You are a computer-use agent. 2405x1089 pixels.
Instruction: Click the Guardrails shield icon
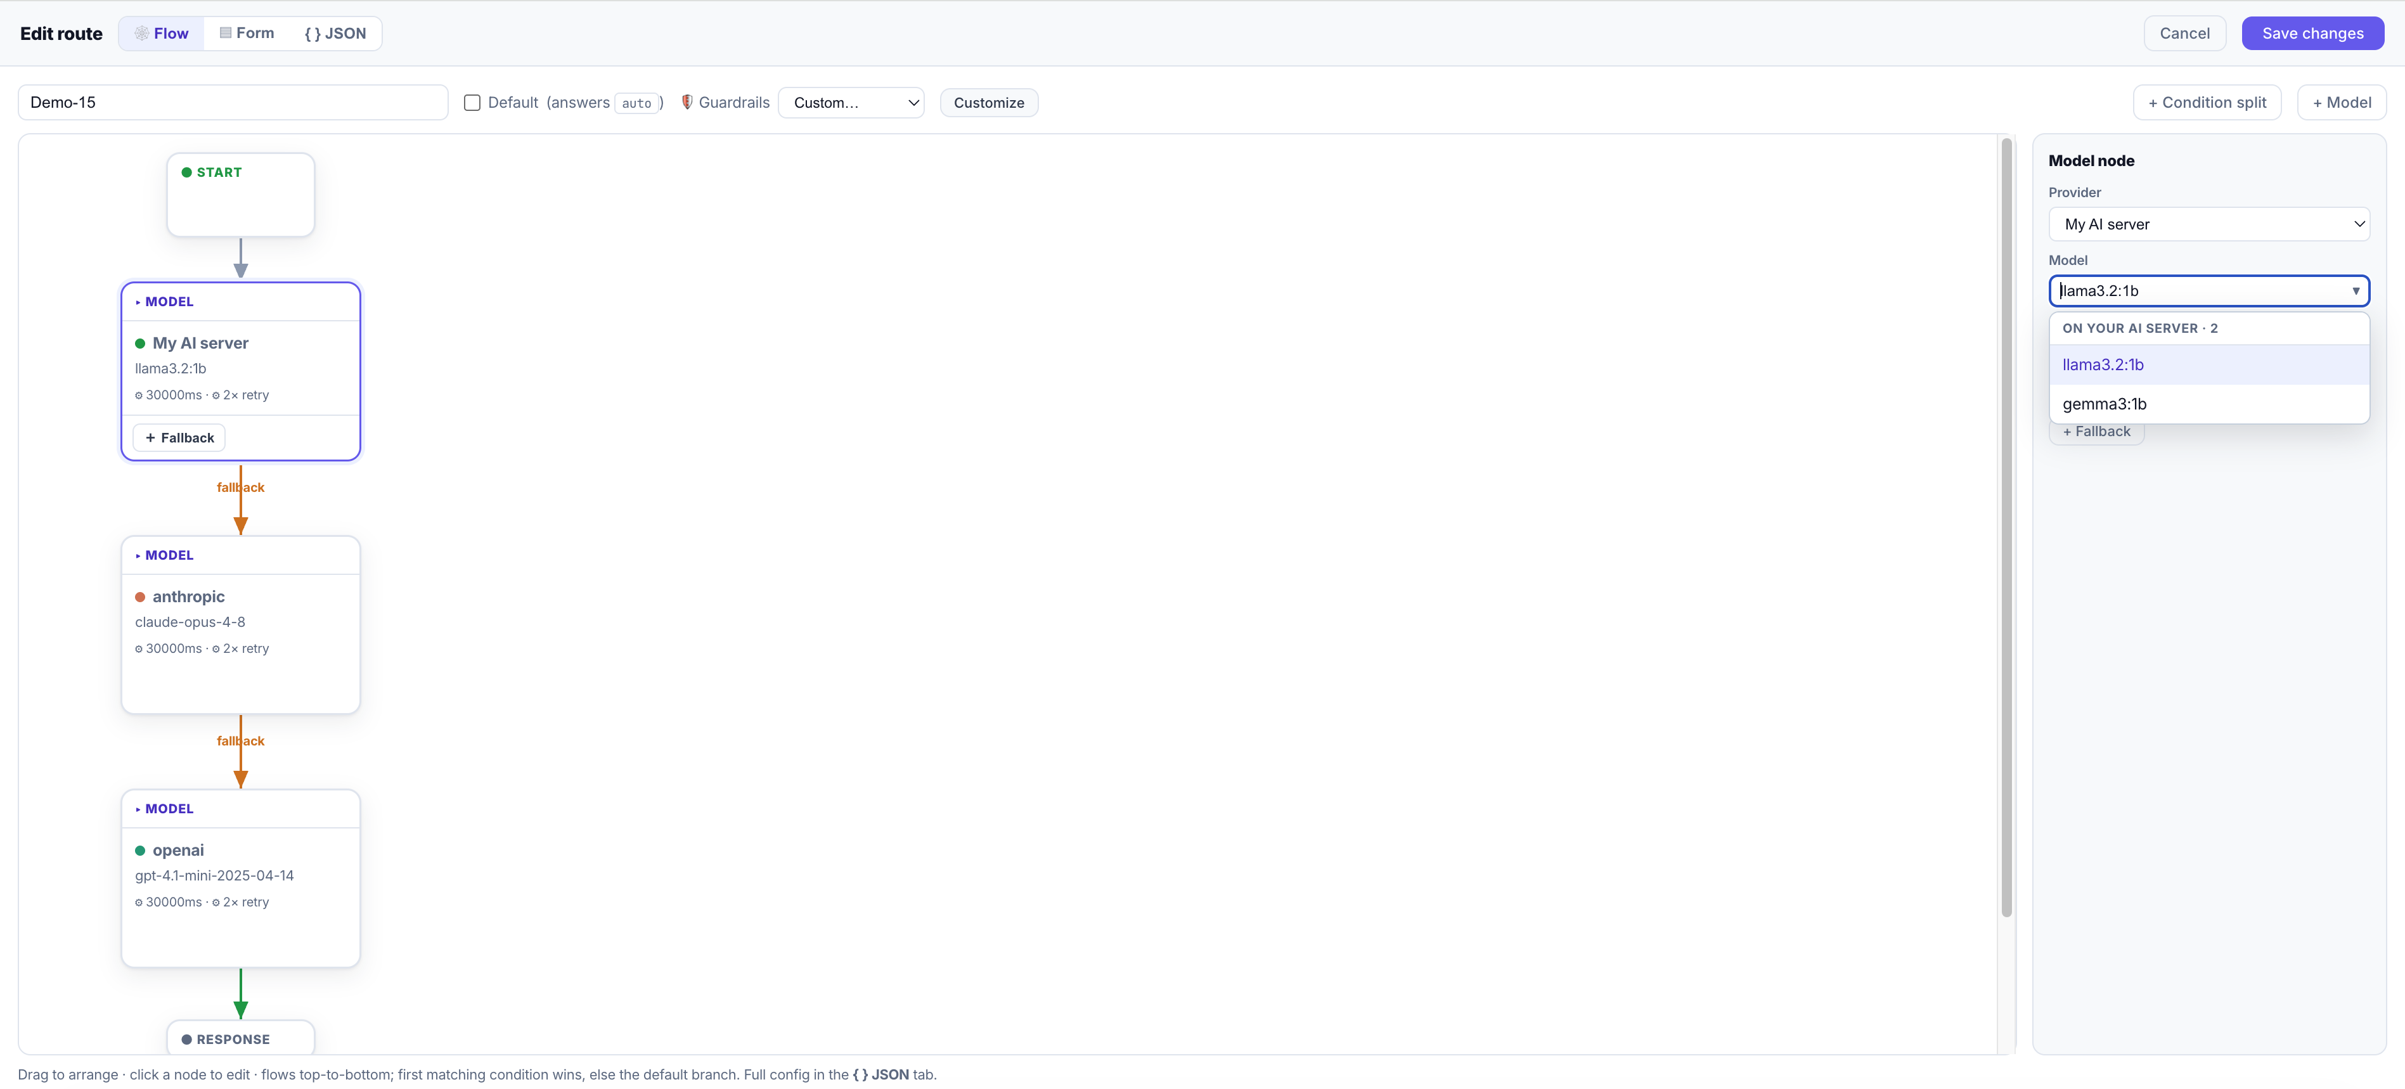(x=687, y=103)
